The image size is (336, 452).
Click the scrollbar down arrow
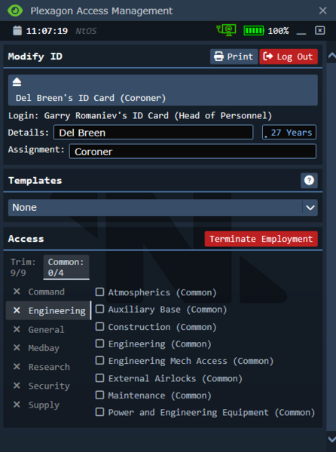tap(331, 439)
